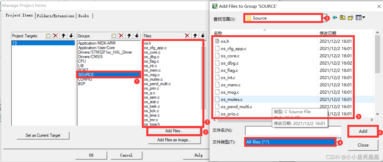Select the BSP group
This screenshot has height=162, width=383.
coord(82,84)
